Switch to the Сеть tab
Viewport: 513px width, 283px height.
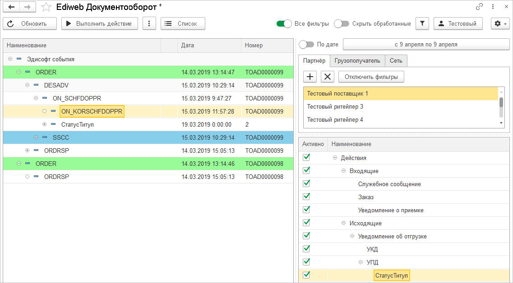(396, 61)
